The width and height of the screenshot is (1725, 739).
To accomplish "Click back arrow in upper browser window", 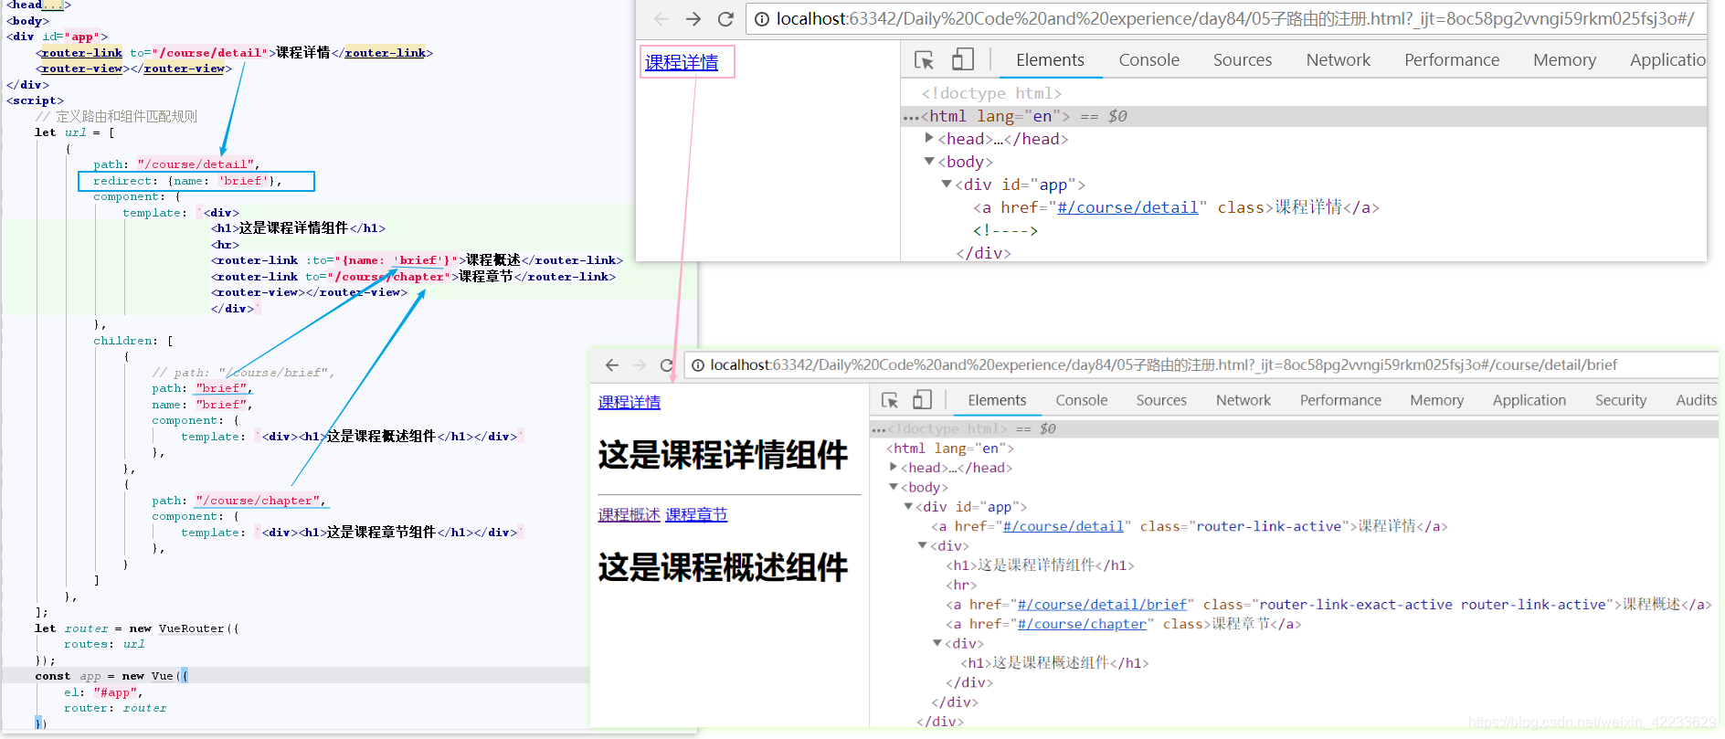I will (661, 19).
